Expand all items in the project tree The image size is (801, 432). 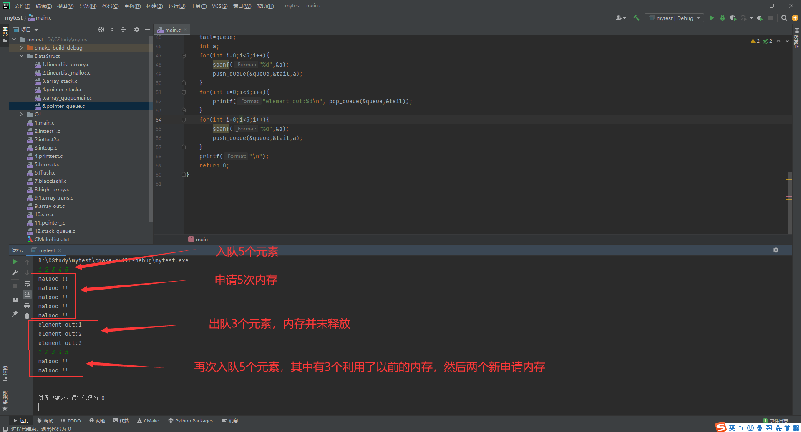[x=112, y=30]
